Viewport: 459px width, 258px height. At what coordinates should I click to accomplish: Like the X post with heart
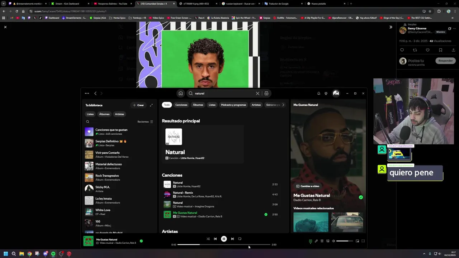[x=427, y=50]
